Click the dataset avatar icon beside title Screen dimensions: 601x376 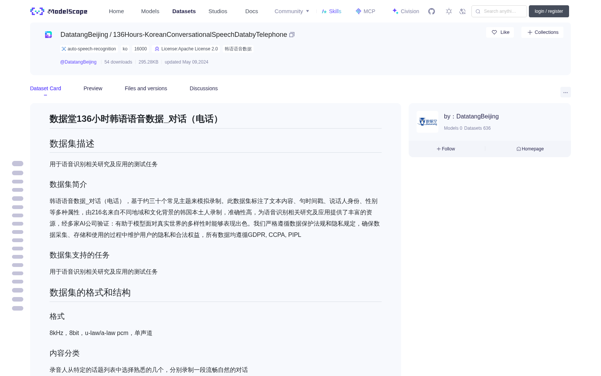48,35
